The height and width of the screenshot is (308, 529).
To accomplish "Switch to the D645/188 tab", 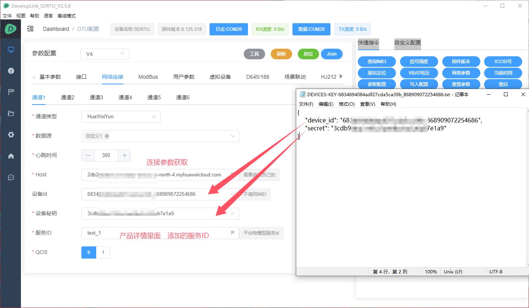I will click(257, 77).
